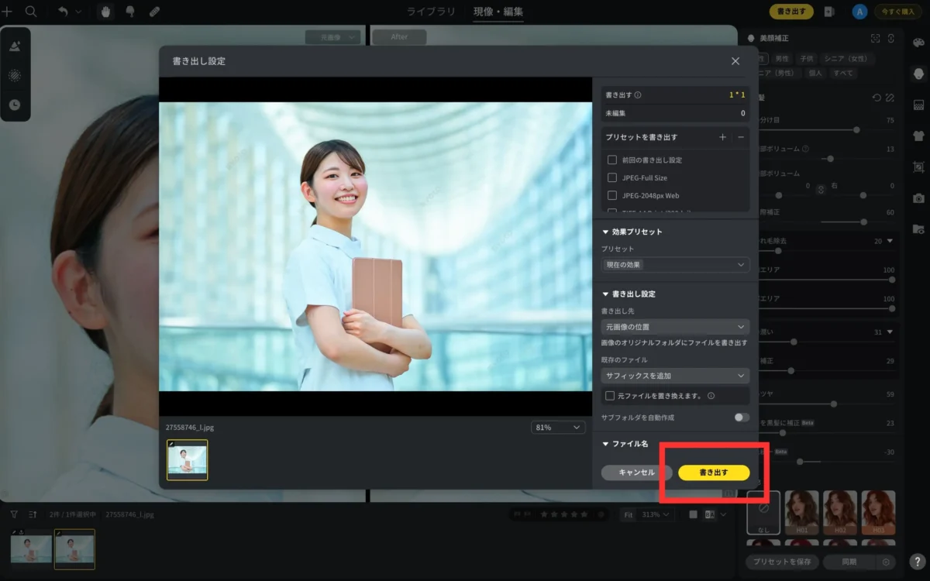The height and width of the screenshot is (581, 930).
Task: Click the top bar 書き出す button
Action: pyautogui.click(x=791, y=12)
